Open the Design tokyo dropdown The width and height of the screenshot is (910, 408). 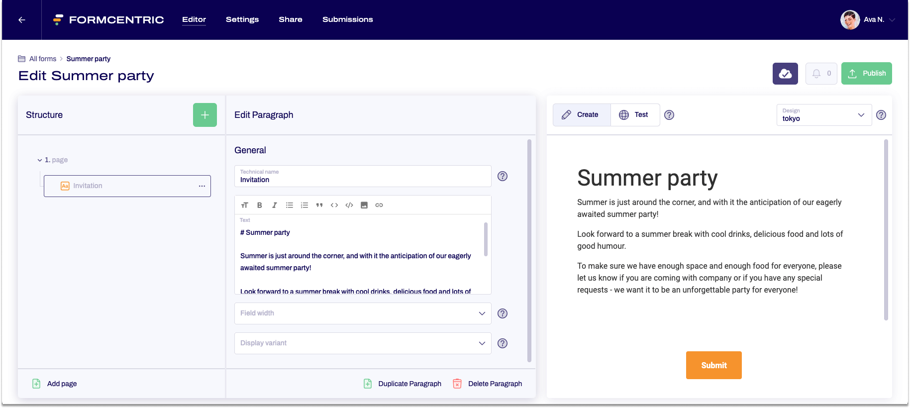pyautogui.click(x=823, y=115)
